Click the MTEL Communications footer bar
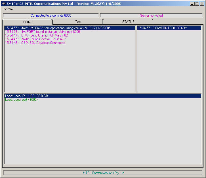The height and width of the screenshot is (178, 206). [103, 173]
